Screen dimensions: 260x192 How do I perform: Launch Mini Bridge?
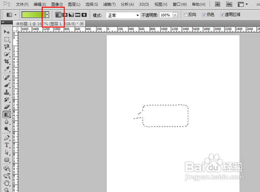point(229,4)
